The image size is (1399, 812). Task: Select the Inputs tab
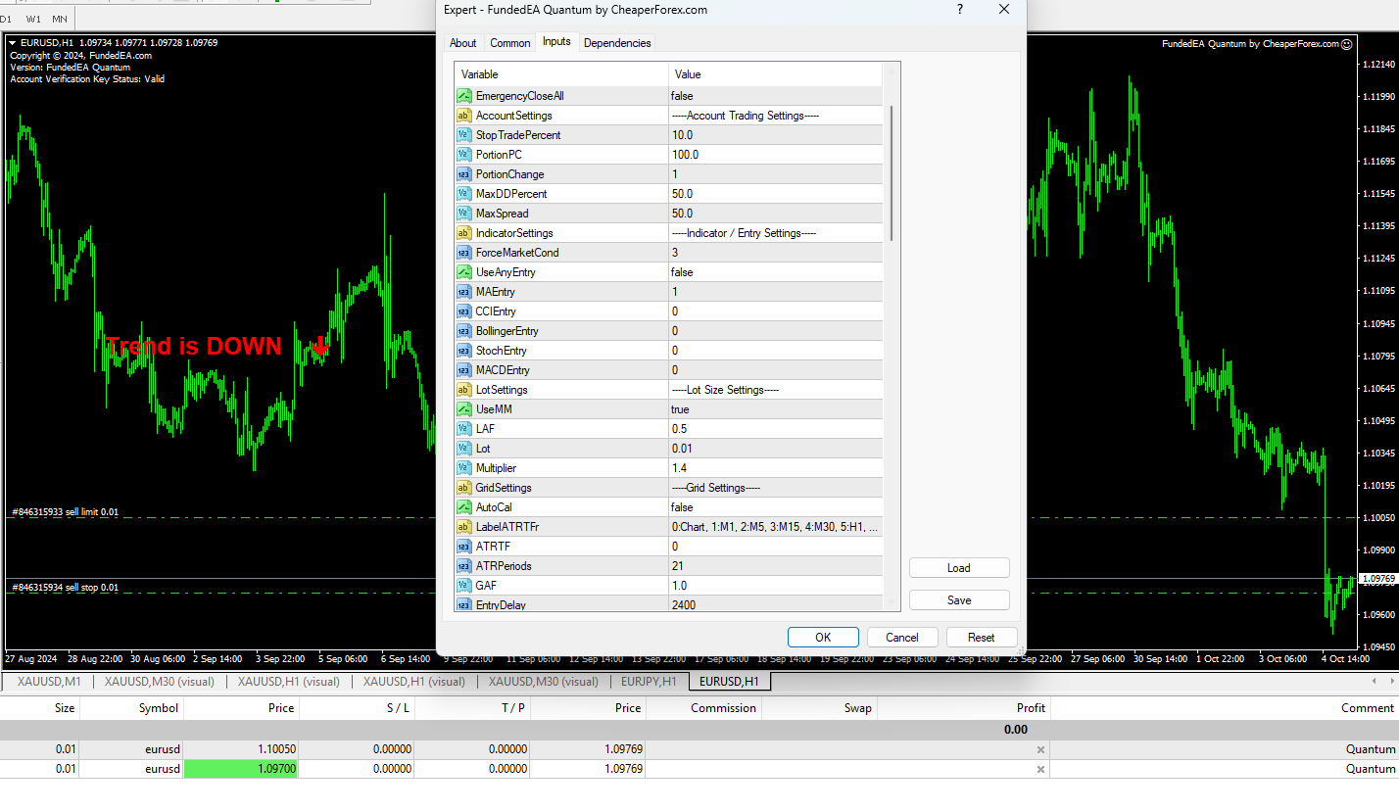click(556, 41)
